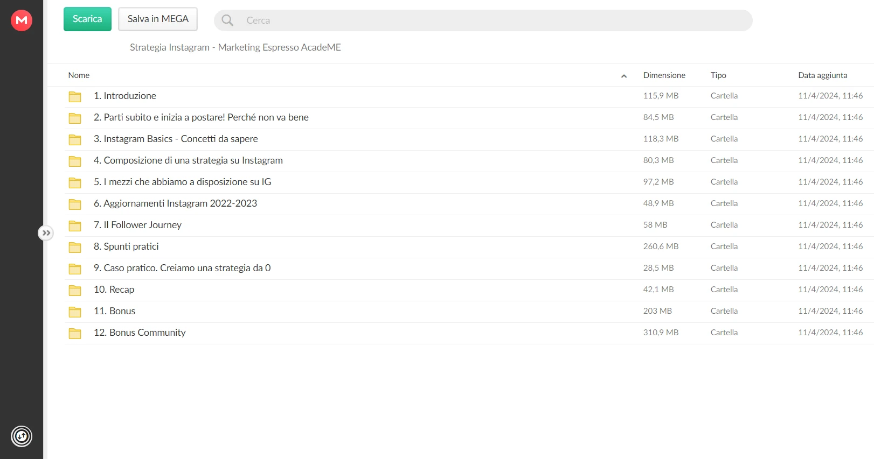
Task: Click date added in 8. Spunti pratici row
Action: point(830,246)
